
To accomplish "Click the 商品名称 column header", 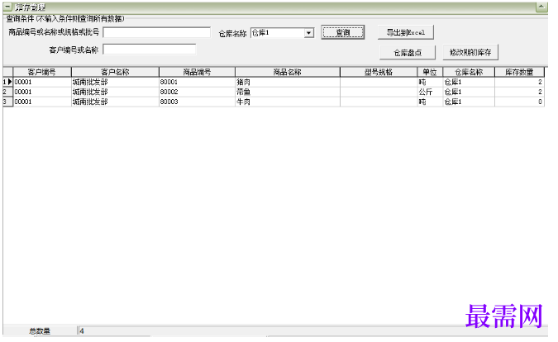I will pyautogui.click(x=287, y=72).
